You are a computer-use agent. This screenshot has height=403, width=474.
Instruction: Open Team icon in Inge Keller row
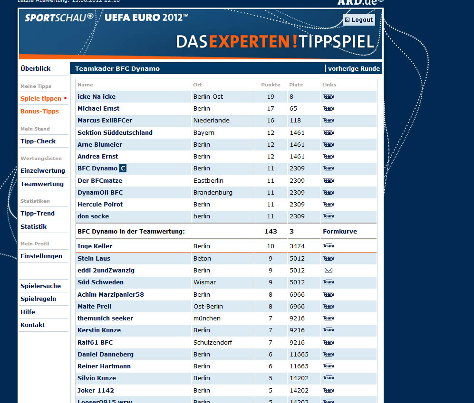pos(328,246)
